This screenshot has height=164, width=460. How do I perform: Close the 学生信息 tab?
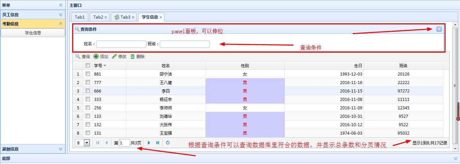pos(161,17)
